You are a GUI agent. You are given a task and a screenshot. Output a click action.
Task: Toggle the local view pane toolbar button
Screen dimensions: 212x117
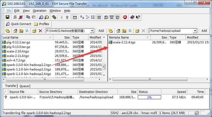[75, 17]
